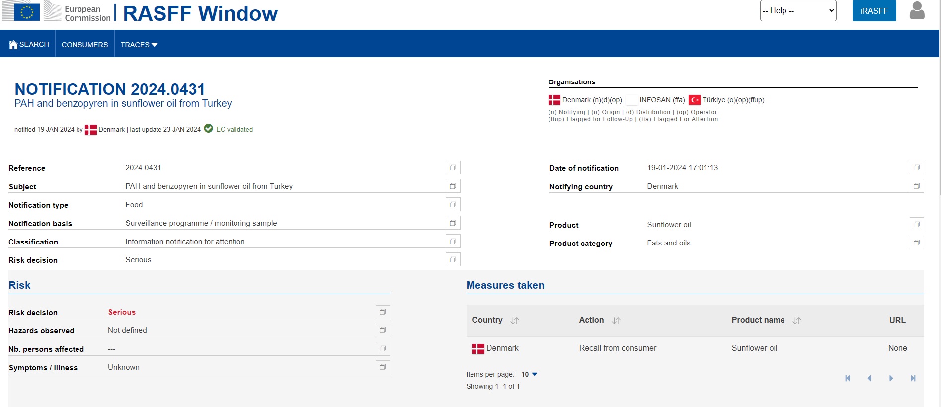Screen dimensions: 941x407
Task: Copy the Nb. persons affected icon
Action: pos(383,349)
